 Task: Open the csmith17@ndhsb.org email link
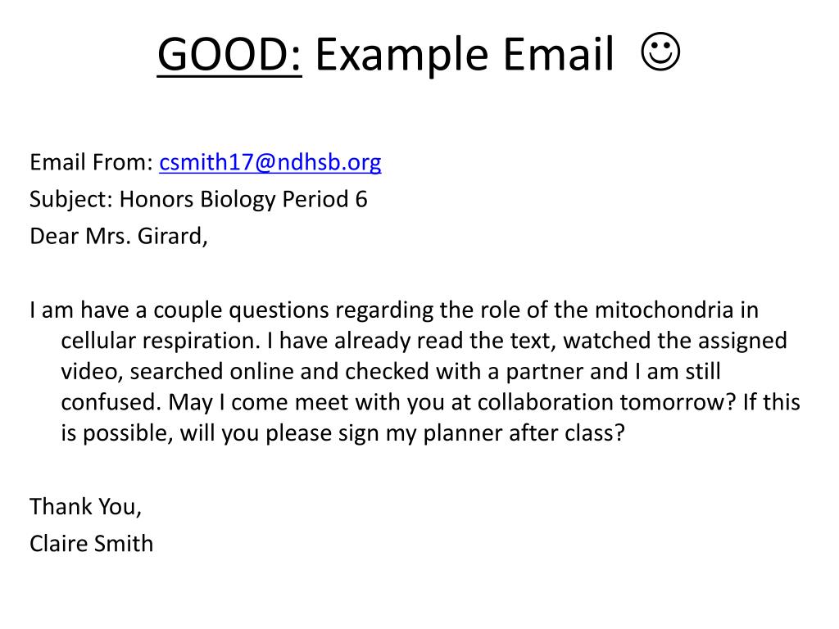[270, 162]
